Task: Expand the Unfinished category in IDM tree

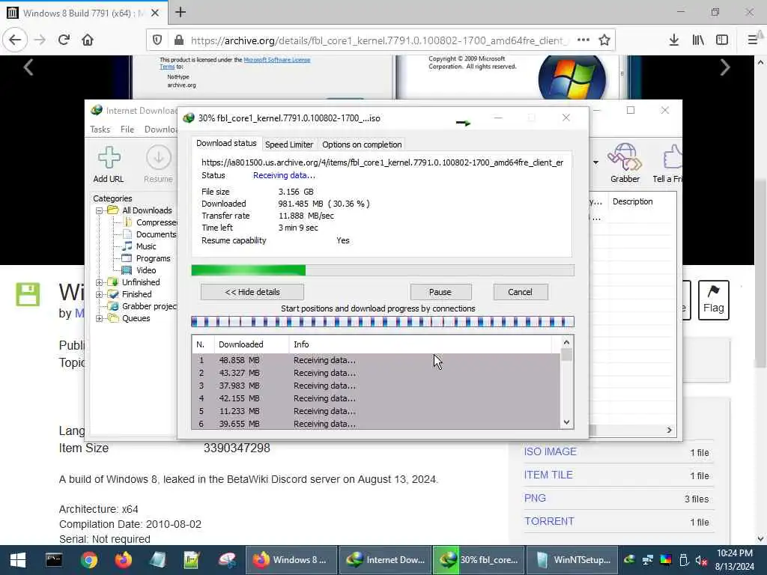Action: pyautogui.click(x=100, y=282)
